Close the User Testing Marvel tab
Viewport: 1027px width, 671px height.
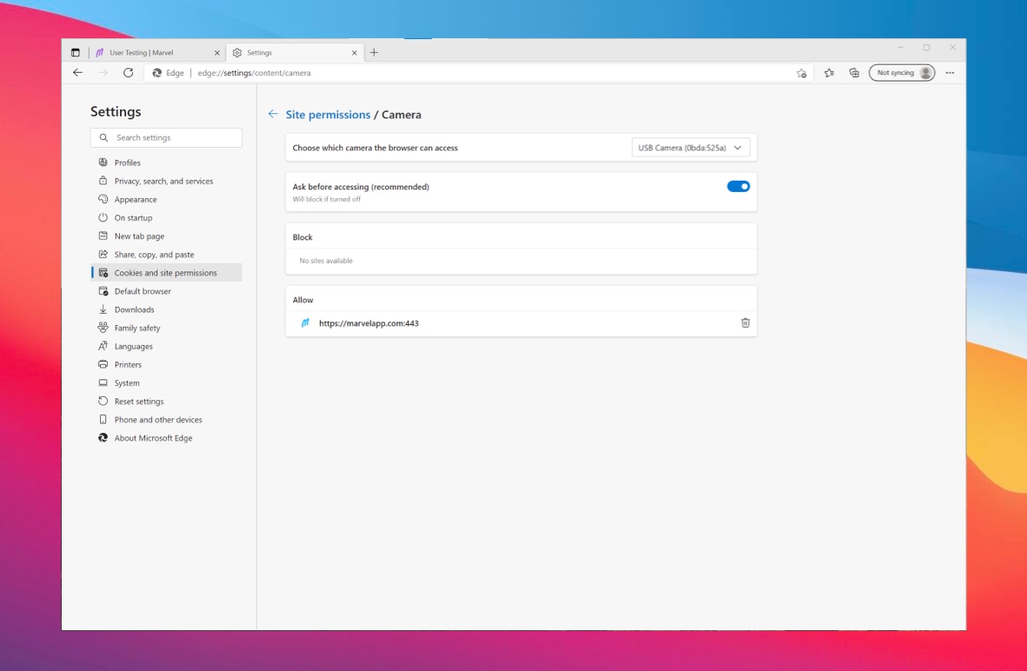tap(217, 53)
